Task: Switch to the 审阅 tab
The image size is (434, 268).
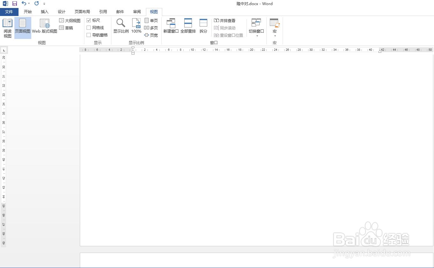Action: click(x=137, y=12)
